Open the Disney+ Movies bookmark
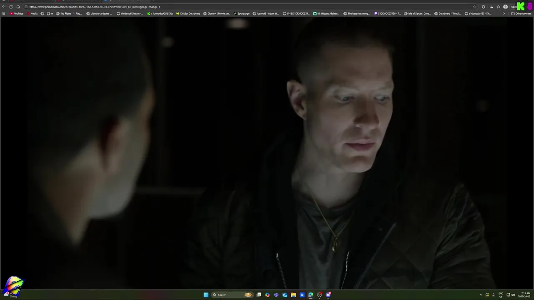Screen dimensions: 534x300 tap(217, 14)
